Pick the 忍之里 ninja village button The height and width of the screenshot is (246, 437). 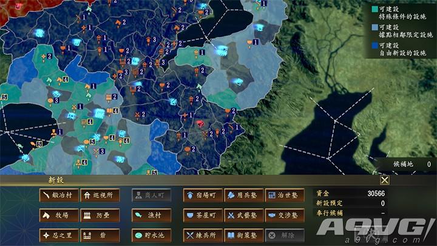pyautogui.click(x=59, y=236)
